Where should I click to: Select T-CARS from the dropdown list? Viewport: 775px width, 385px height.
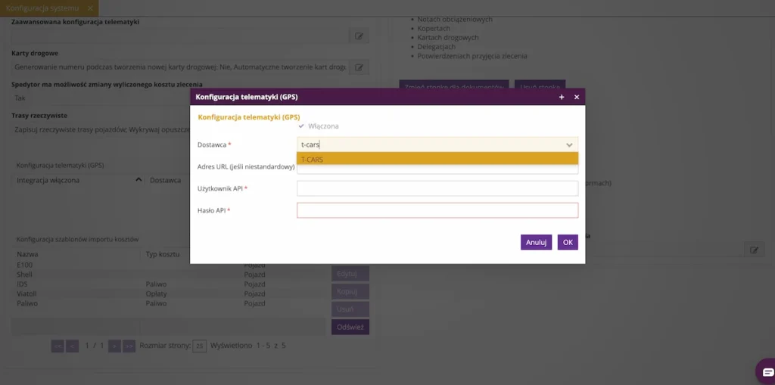tap(437, 159)
